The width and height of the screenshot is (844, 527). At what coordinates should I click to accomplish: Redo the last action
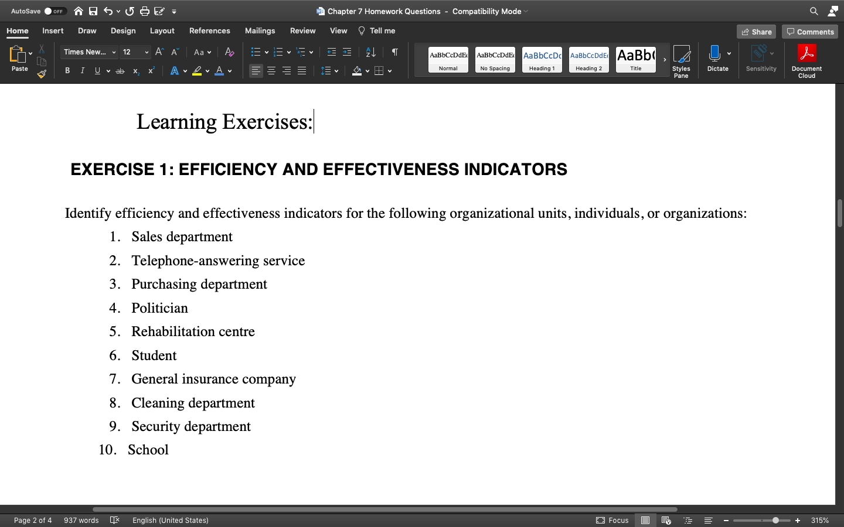130,11
